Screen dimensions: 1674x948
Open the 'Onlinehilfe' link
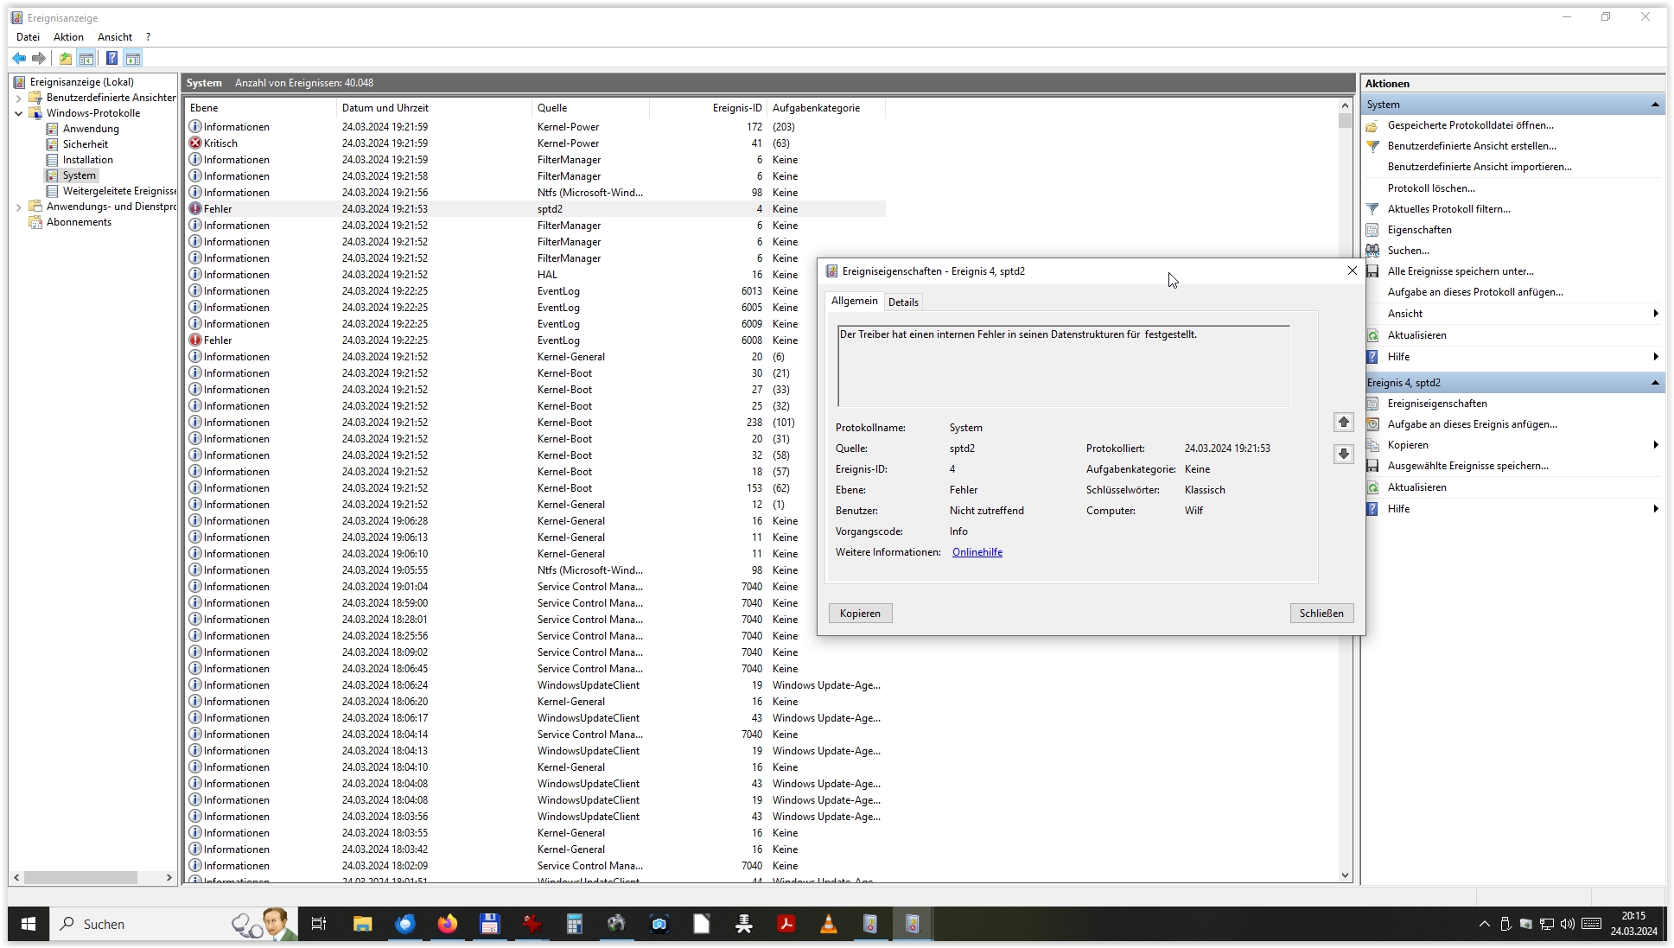pos(977,551)
